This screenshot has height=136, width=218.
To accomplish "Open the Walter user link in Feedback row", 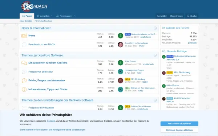I will (x=142, y=46).
